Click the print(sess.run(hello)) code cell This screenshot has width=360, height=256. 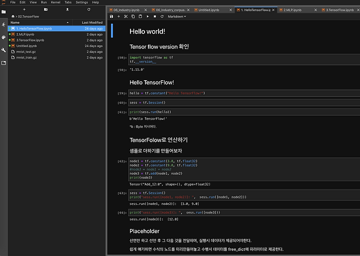244,112
